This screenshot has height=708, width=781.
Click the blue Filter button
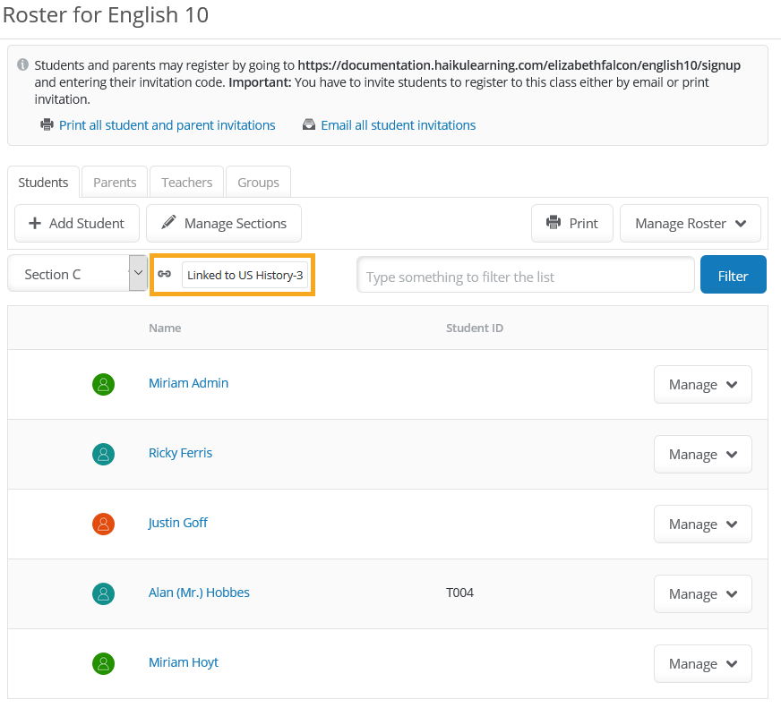[733, 275]
